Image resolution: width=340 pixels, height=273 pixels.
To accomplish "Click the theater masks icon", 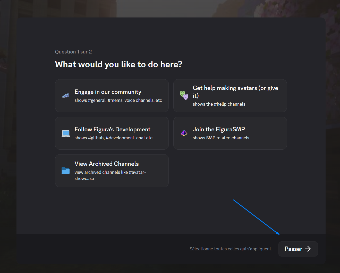I will [x=184, y=96].
